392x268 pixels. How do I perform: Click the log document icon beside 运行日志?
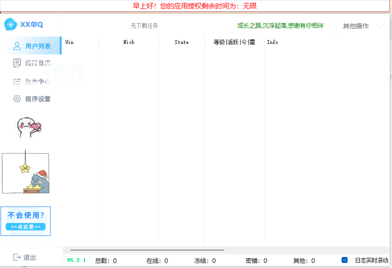click(x=17, y=63)
